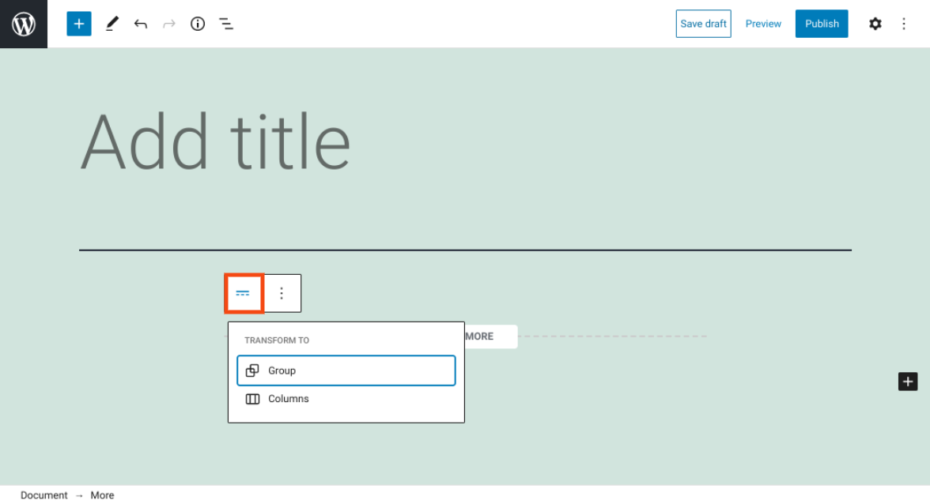
Task: Open the List View outline
Action: [x=226, y=24]
